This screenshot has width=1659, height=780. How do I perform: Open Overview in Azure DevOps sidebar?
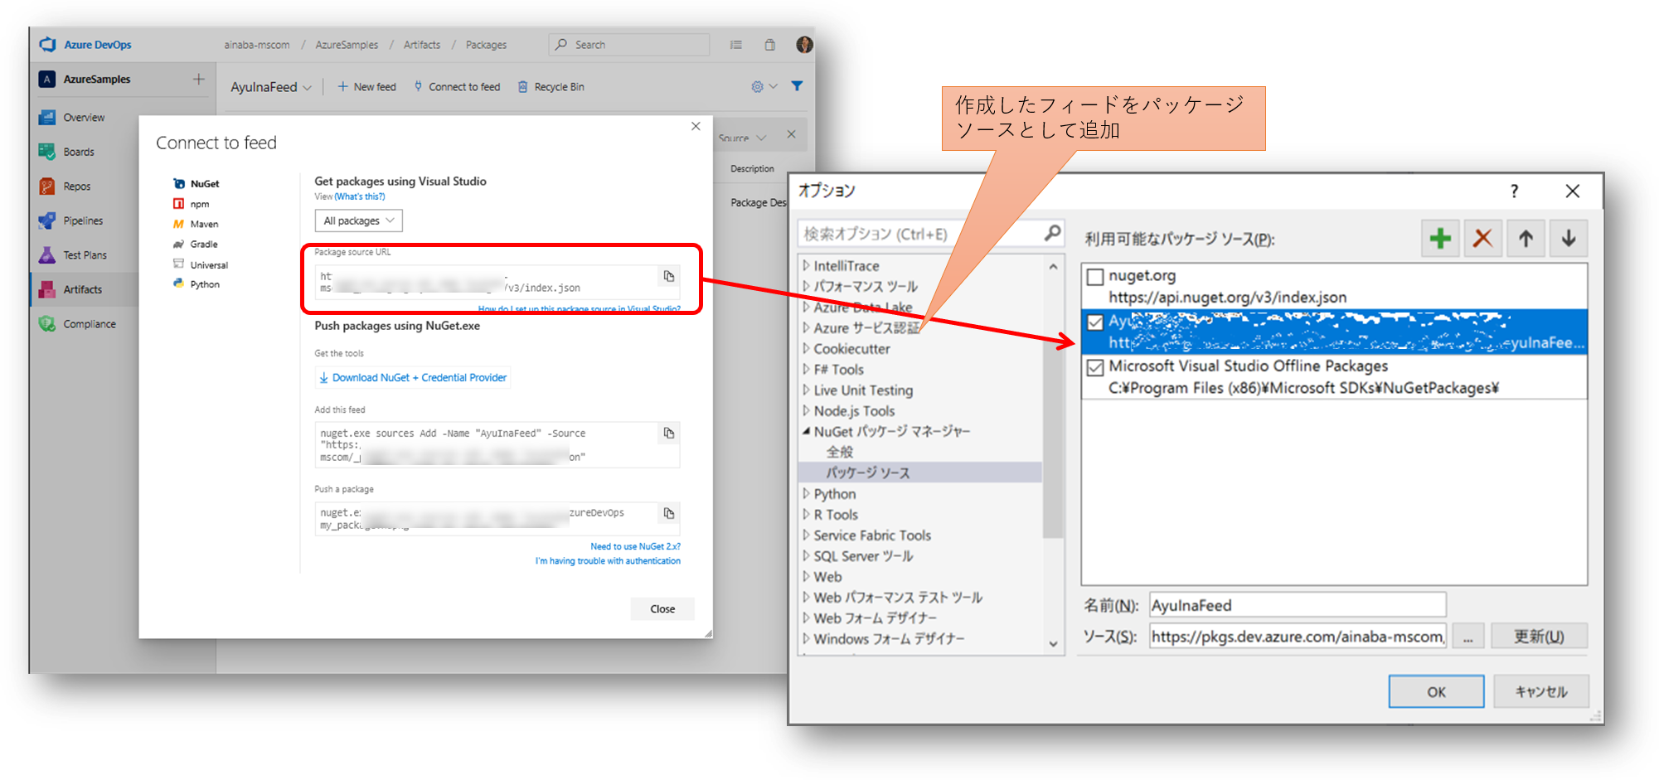point(84,118)
